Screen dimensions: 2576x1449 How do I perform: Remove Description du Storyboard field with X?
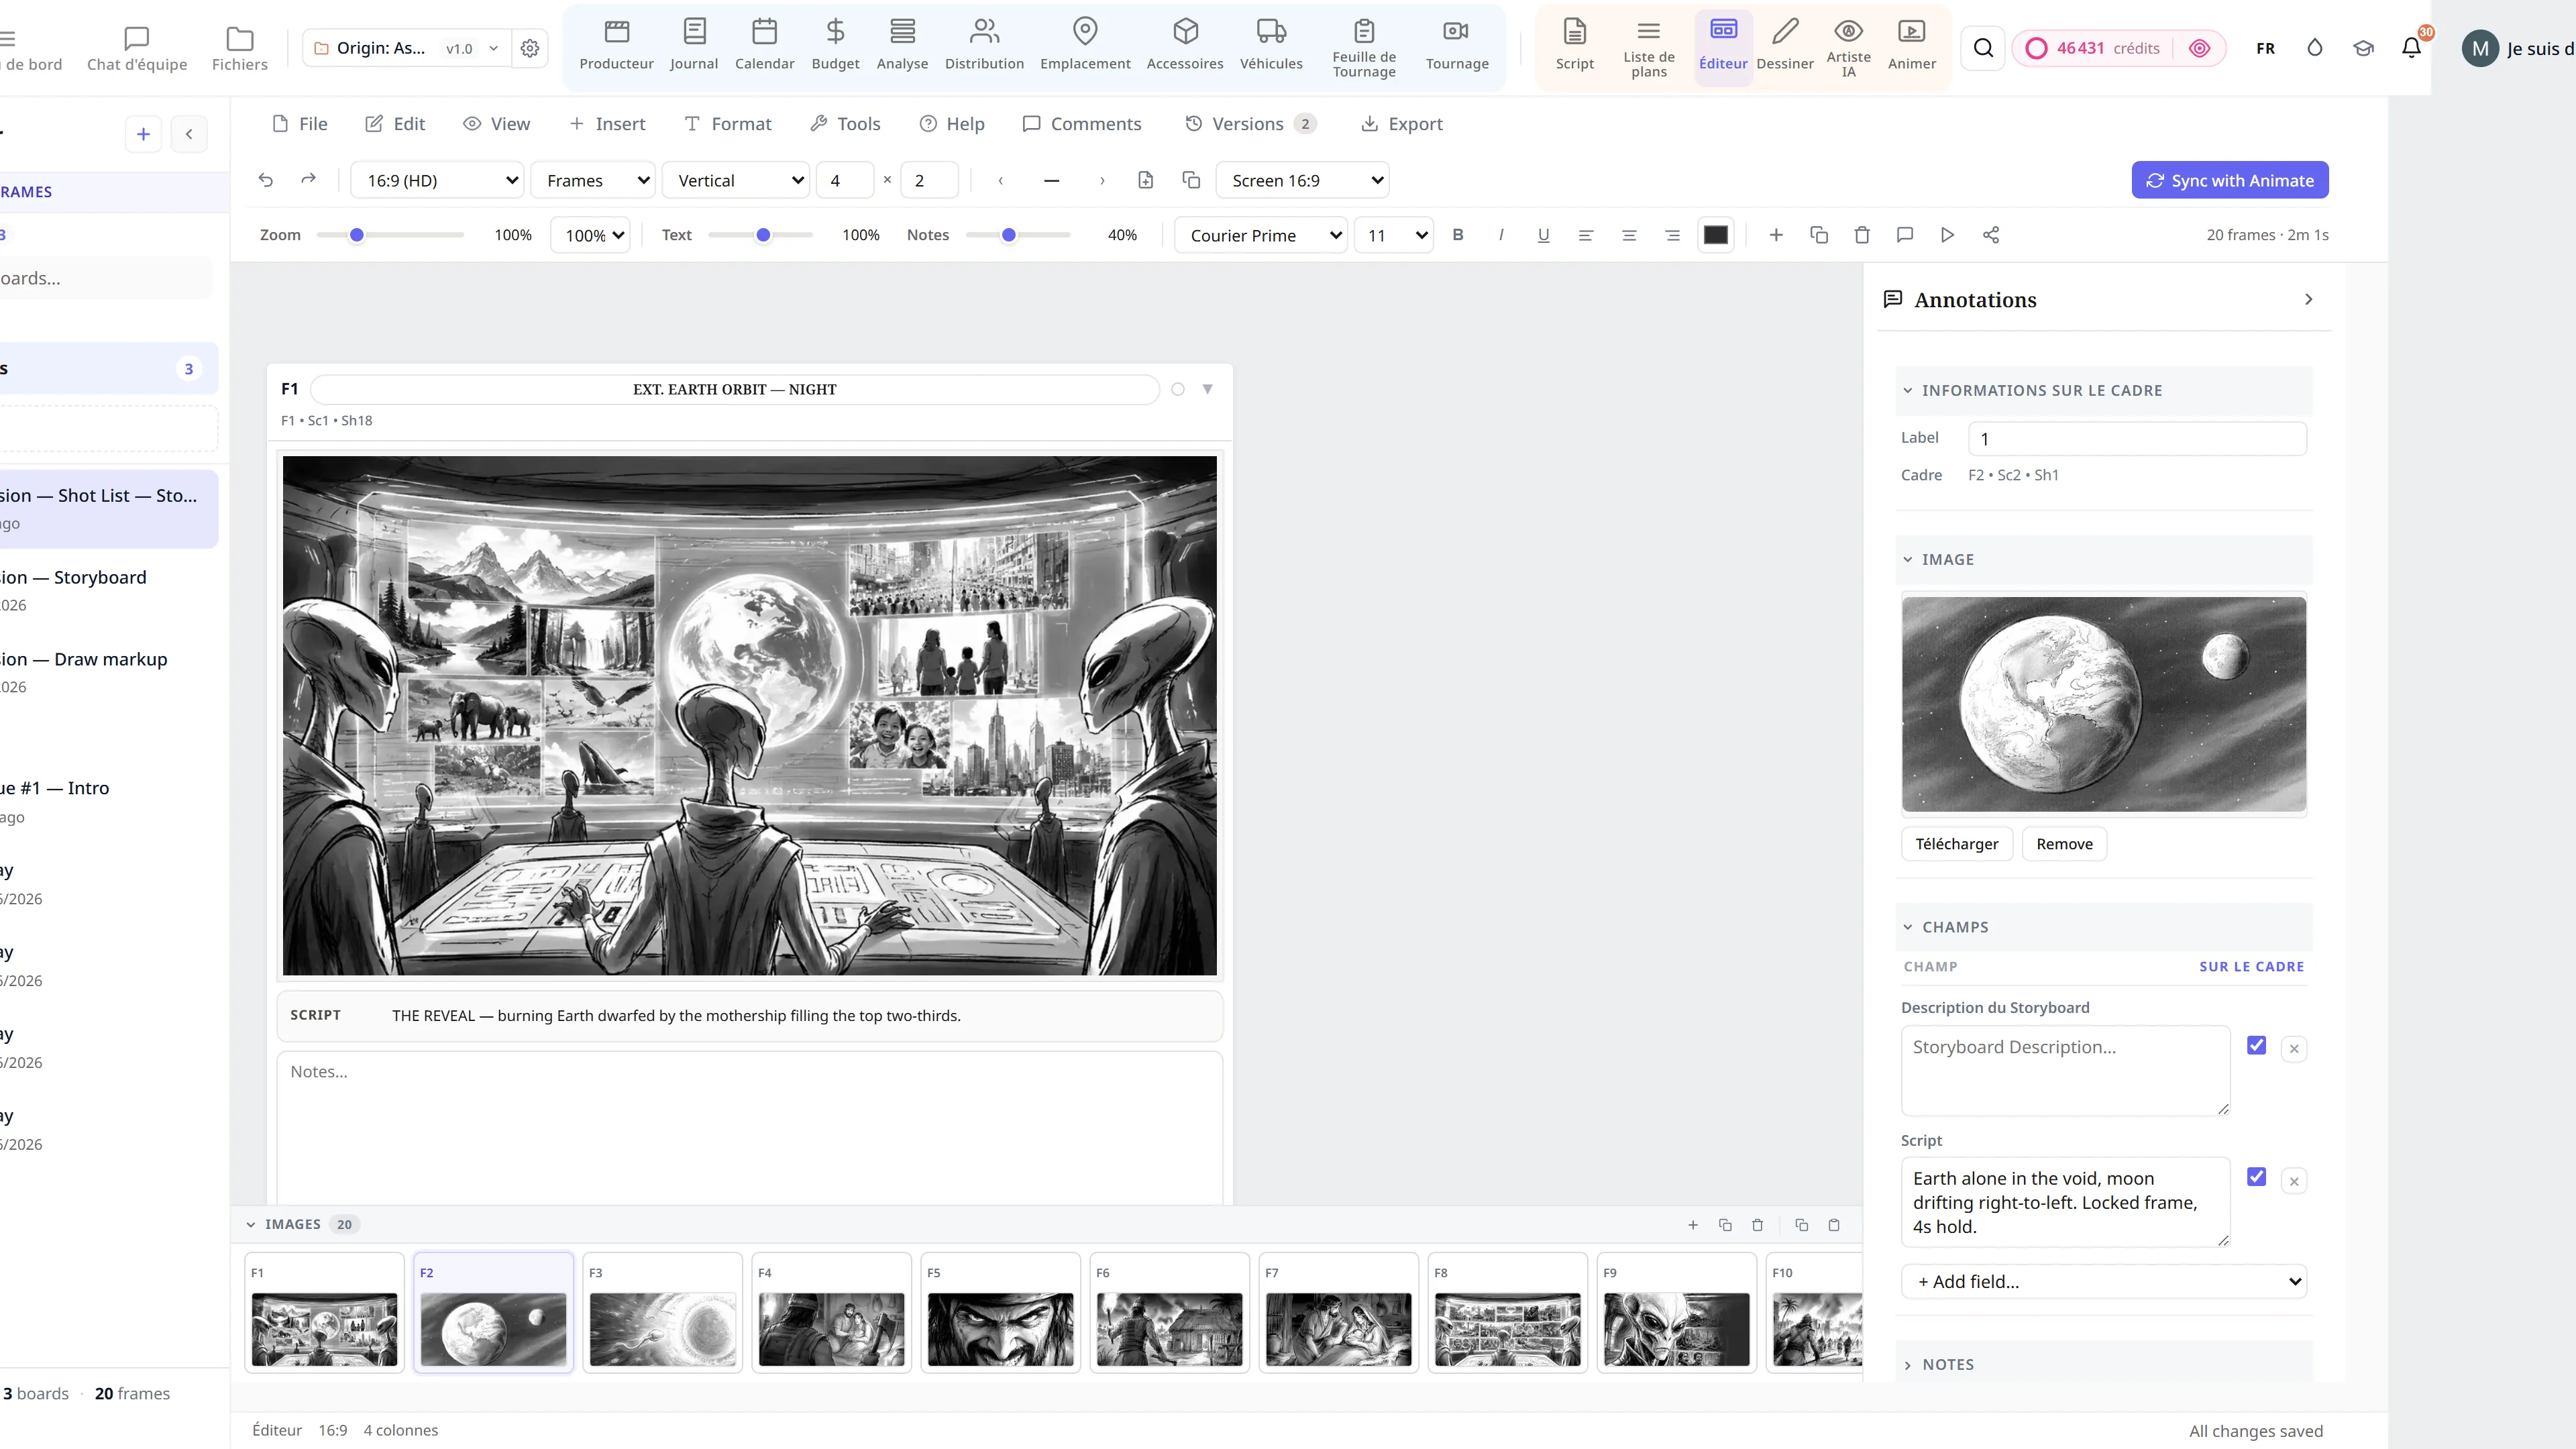(2294, 1048)
